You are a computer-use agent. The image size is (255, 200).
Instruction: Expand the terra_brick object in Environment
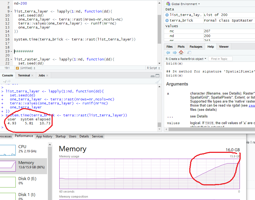[166, 20]
